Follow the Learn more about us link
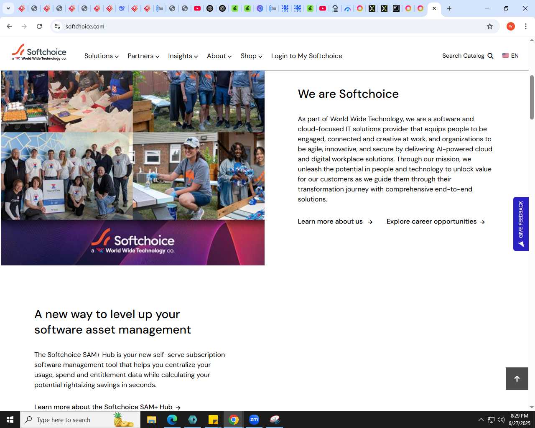The image size is (535, 428). tap(335, 222)
